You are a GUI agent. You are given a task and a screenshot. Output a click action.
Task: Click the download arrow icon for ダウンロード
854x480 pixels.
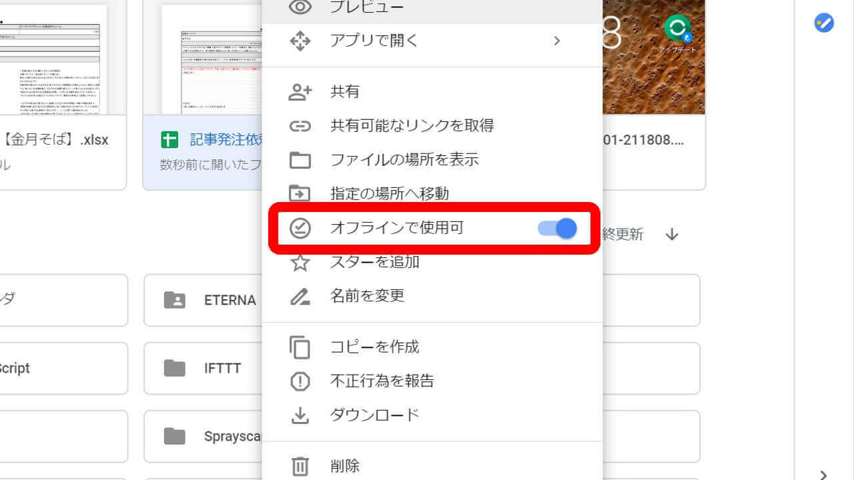click(300, 415)
